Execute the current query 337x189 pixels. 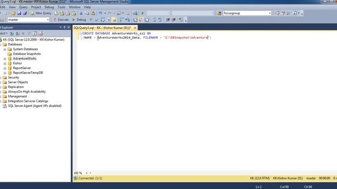click(x=61, y=20)
